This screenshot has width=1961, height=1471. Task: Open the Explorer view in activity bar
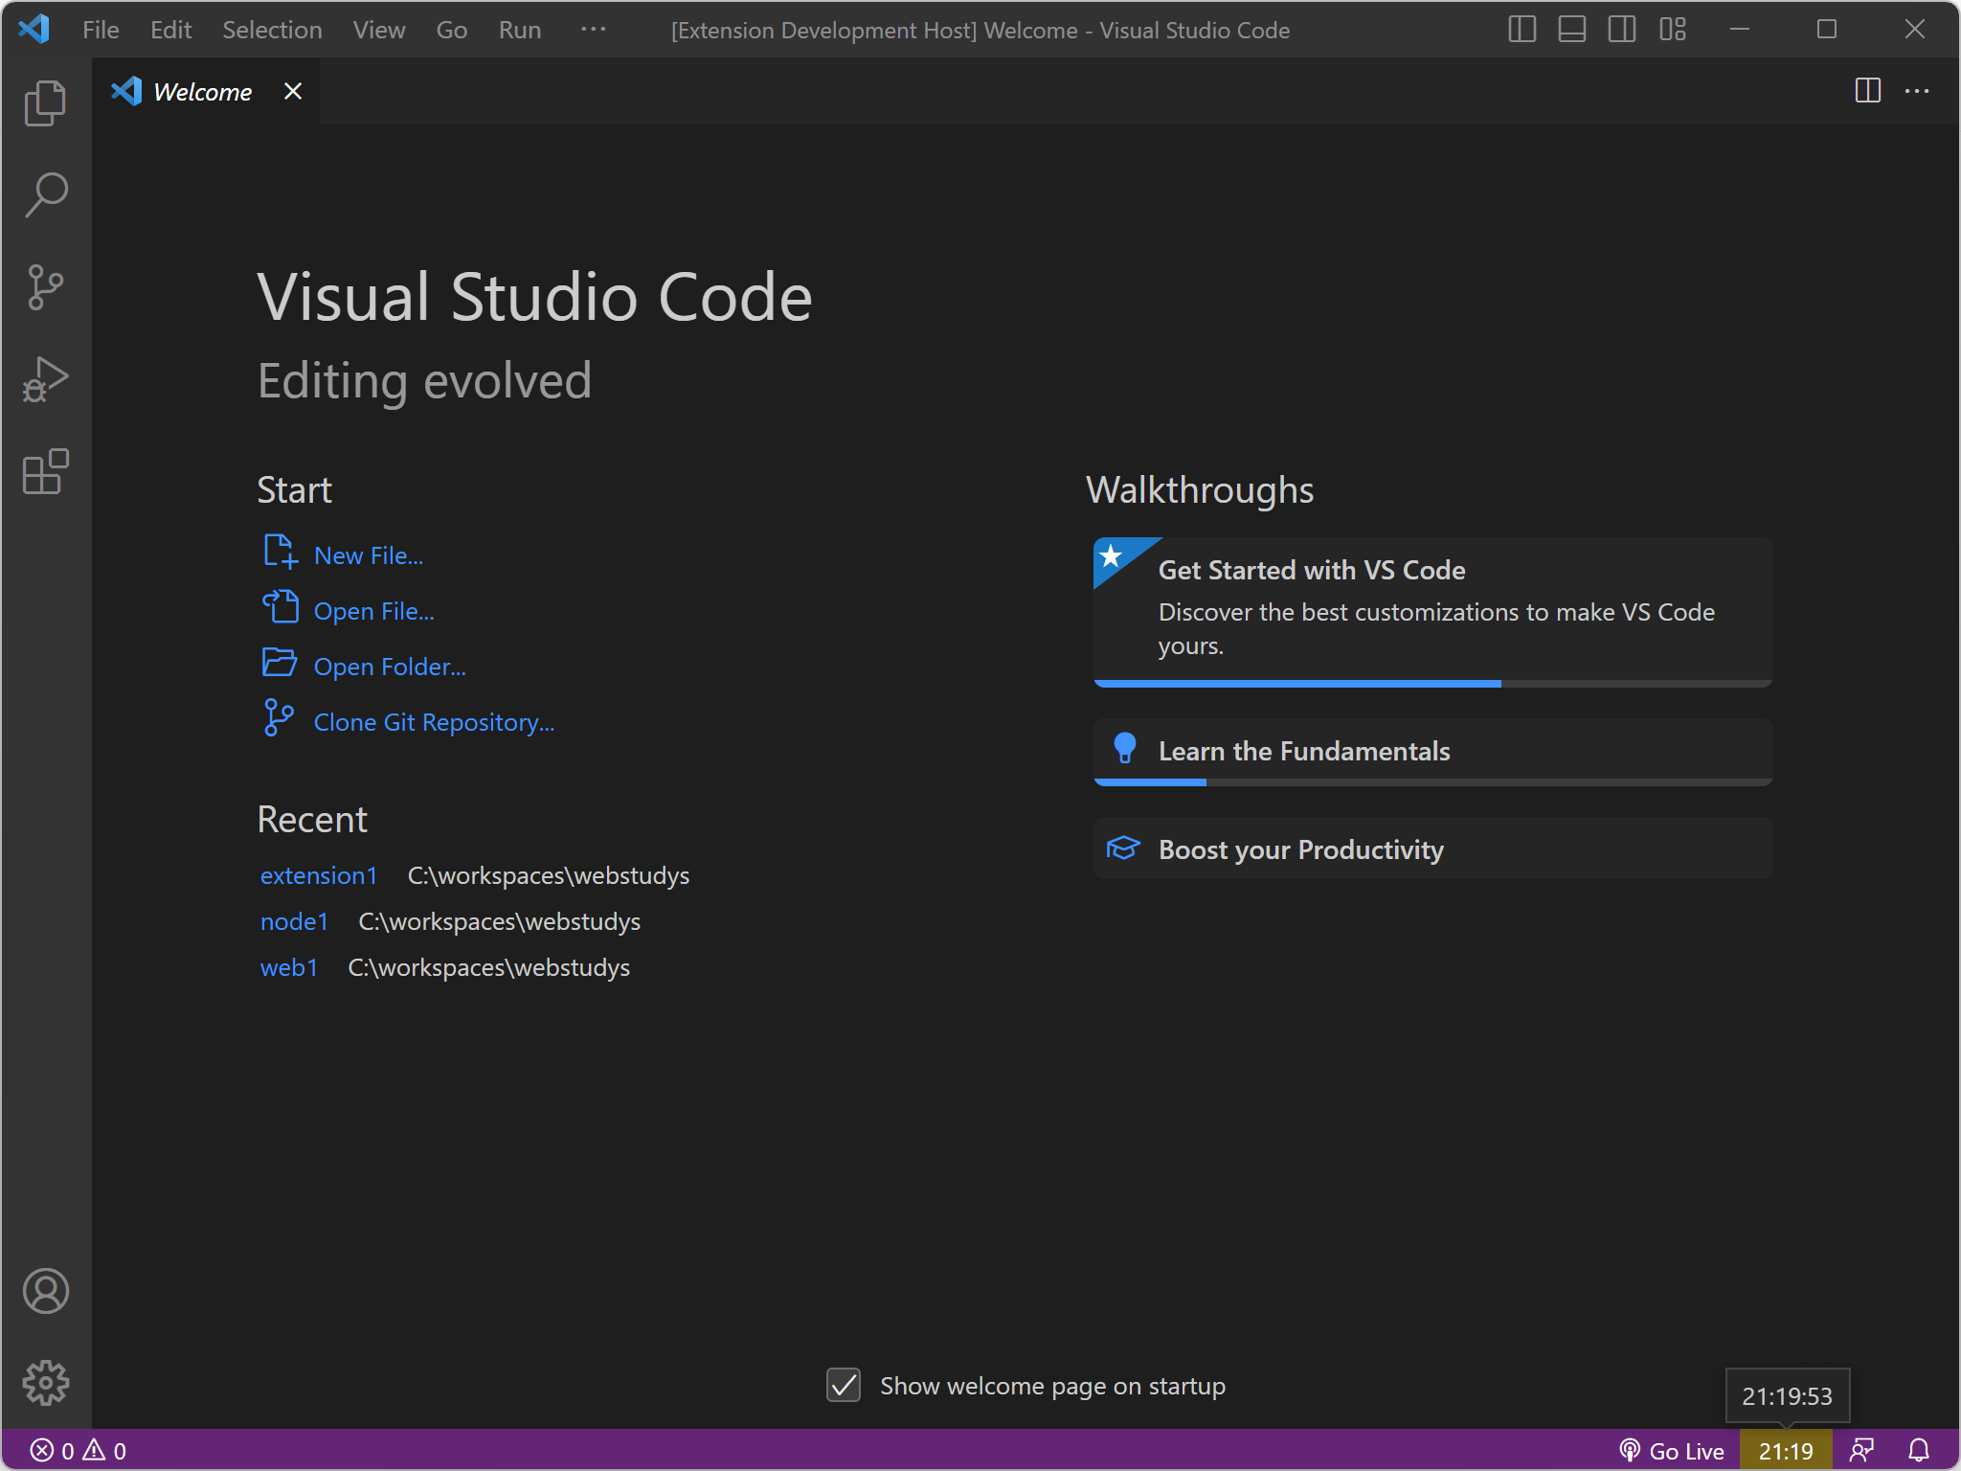point(45,102)
